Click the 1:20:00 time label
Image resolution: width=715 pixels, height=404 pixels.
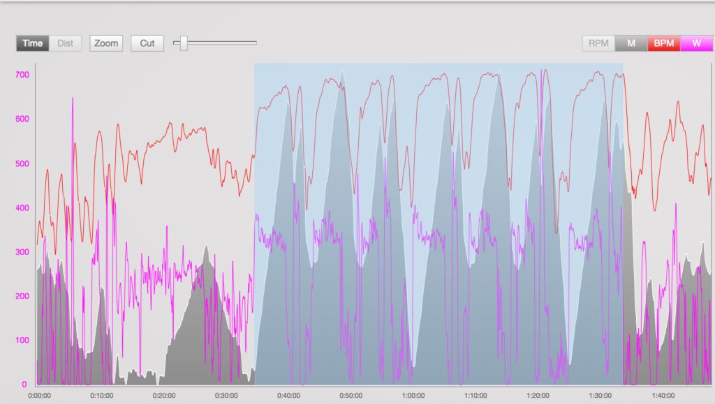[x=538, y=396]
